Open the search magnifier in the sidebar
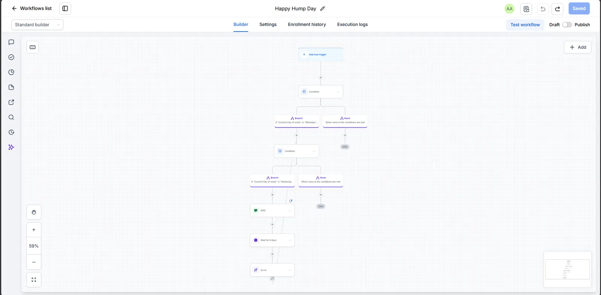 11,117
